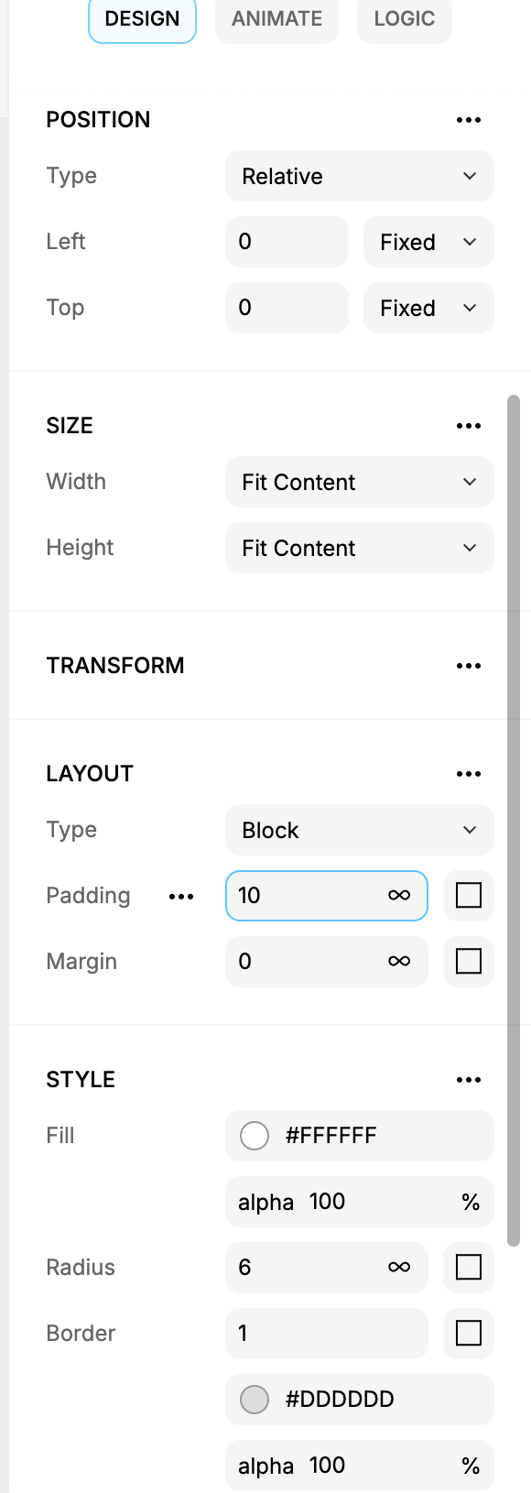Switch to the LOGIC tab
Screen dimensions: 531x1493
tap(405, 19)
